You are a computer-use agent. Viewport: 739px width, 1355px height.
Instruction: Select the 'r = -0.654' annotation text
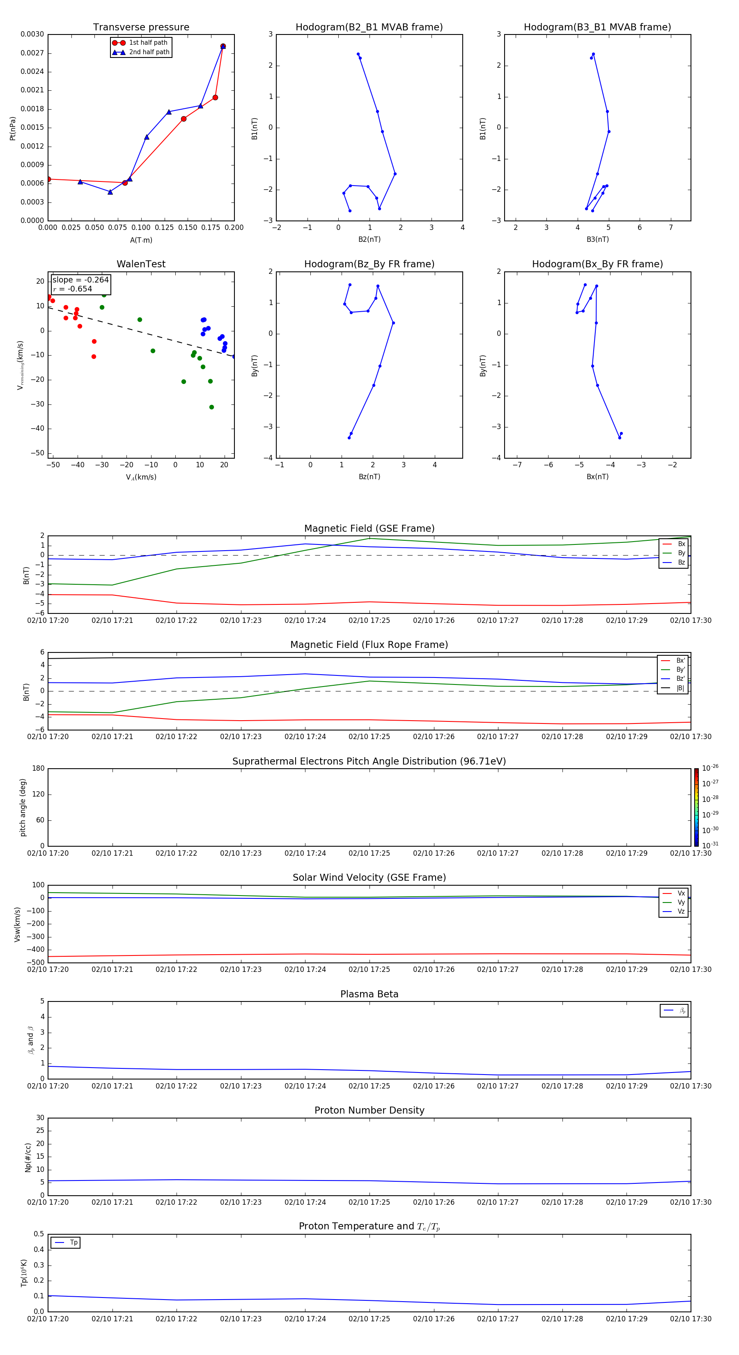coord(73,289)
